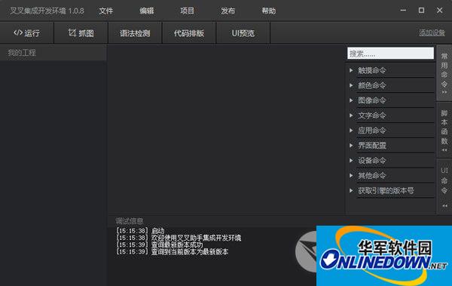Click the 调试信息 panel title

click(129, 221)
